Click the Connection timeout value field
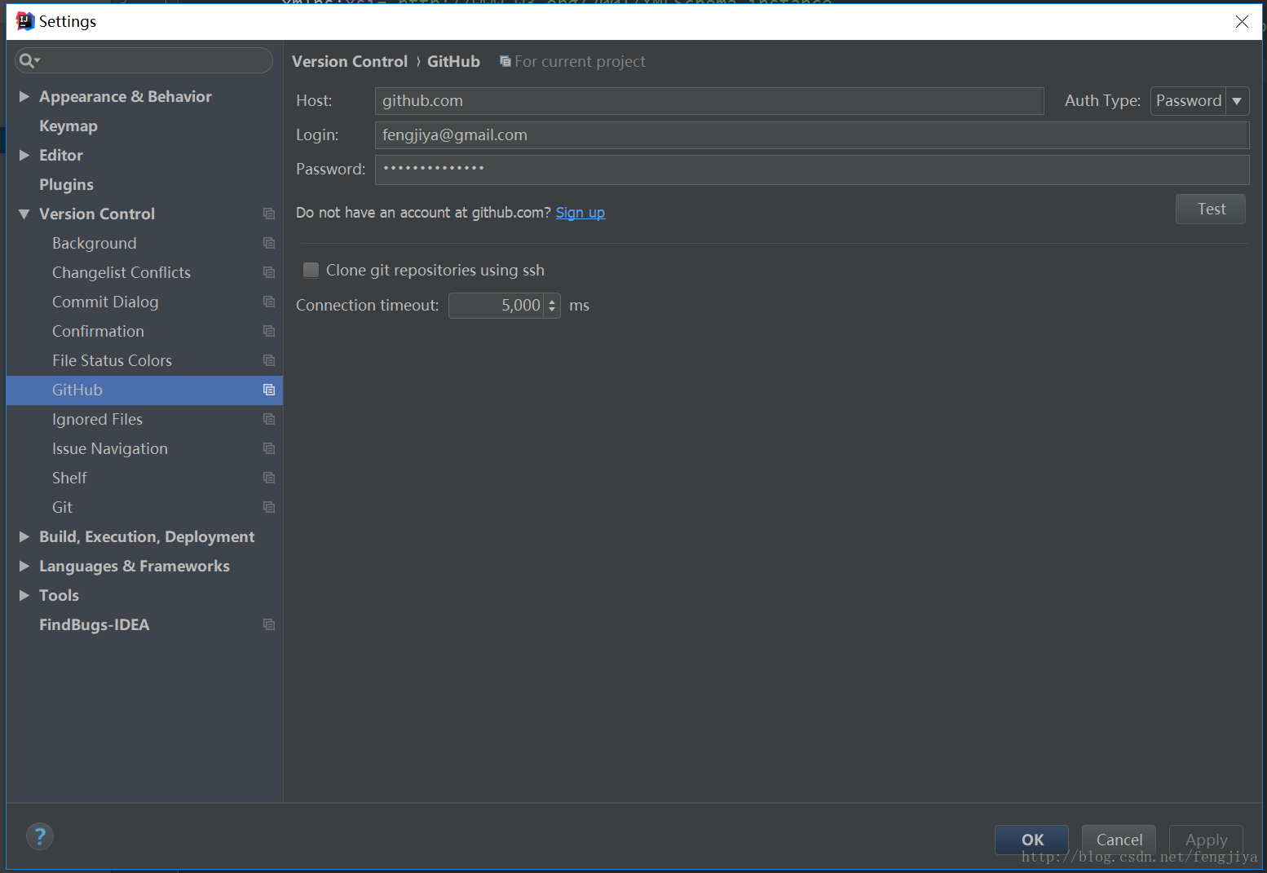Viewport: 1267px width, 873px height. [x=496, y=306]
